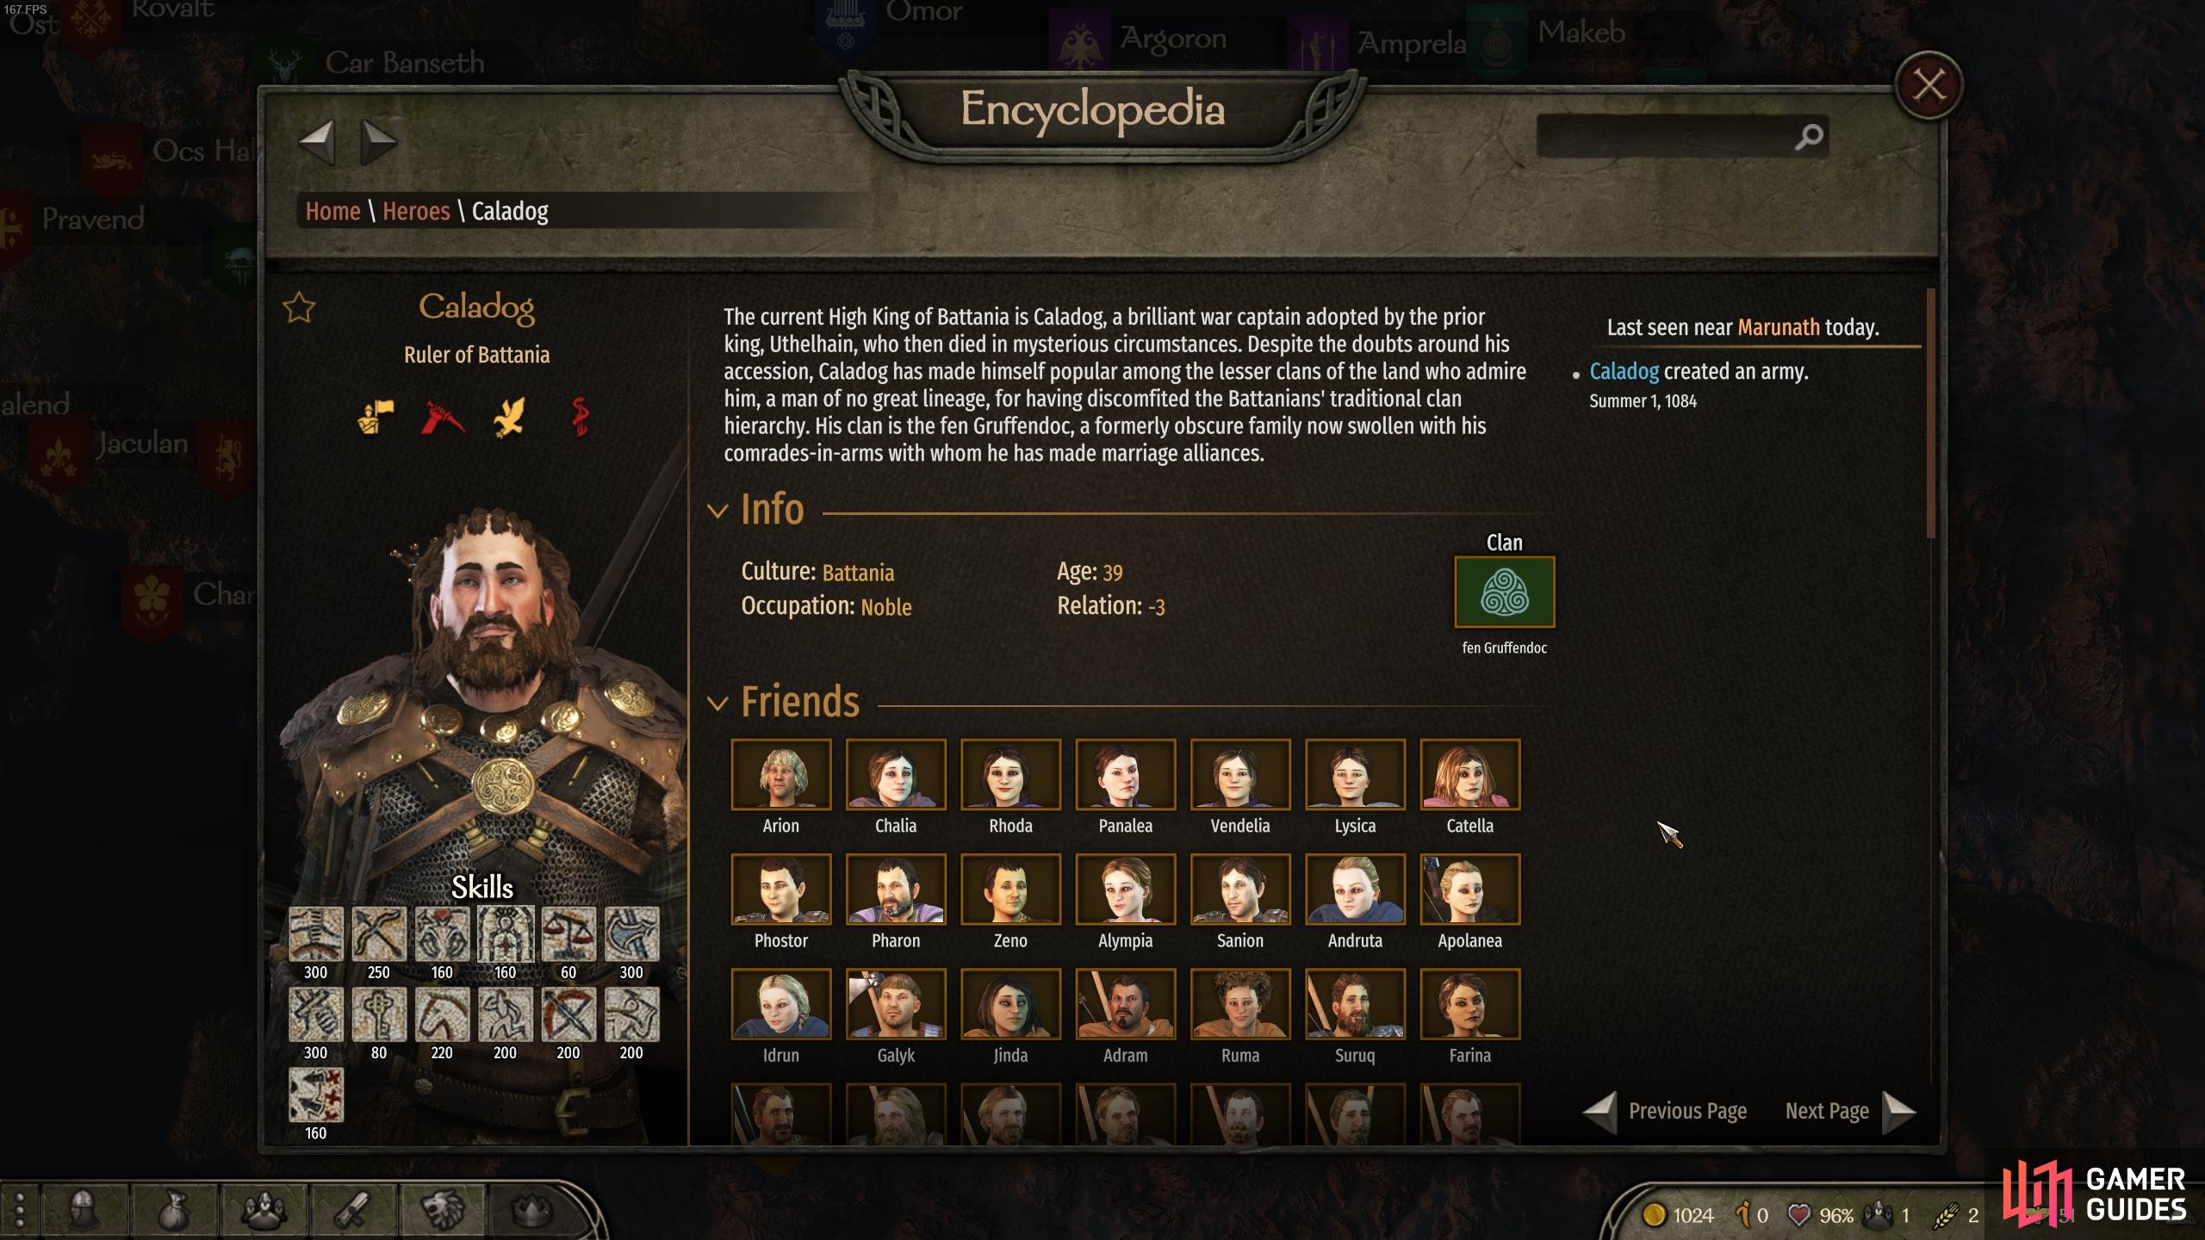Click the encyclopedia vertical scrollbar
The width and height of the screenshot is (2205, 1240).
coord(1930,413)
